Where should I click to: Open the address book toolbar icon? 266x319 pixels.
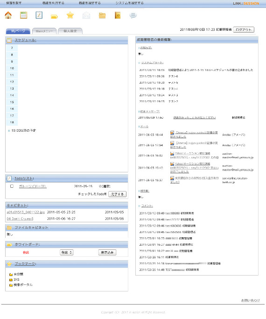tap(118, 15)
